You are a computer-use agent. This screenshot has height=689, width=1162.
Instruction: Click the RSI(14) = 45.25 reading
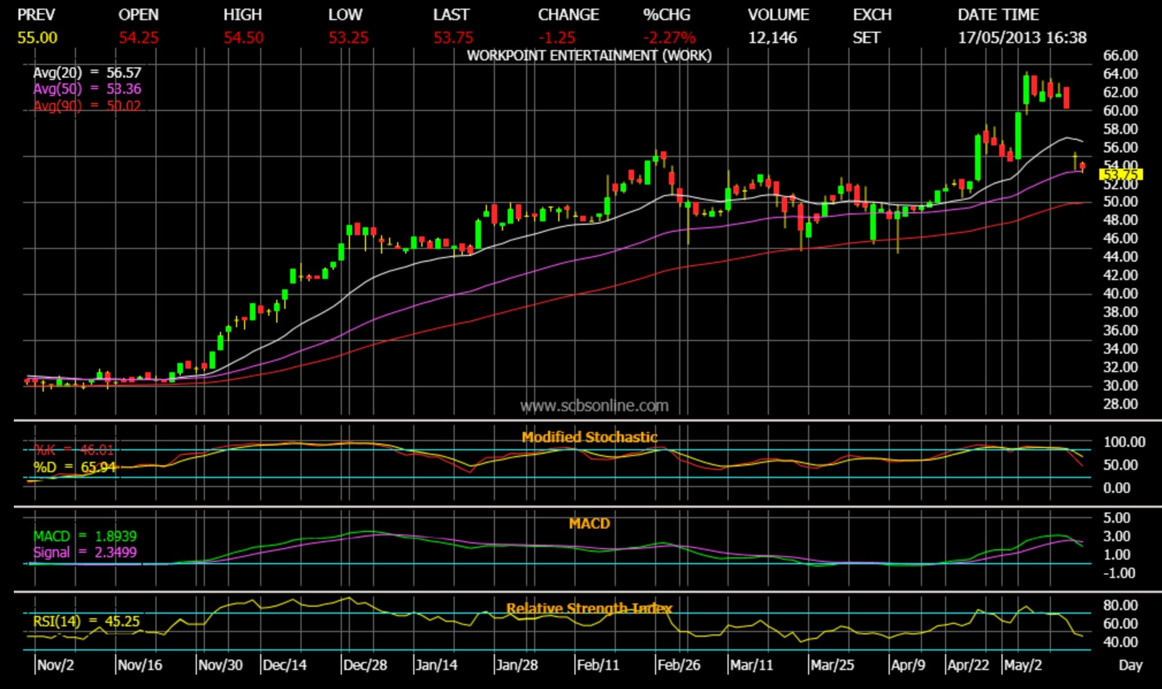point(86,622)
